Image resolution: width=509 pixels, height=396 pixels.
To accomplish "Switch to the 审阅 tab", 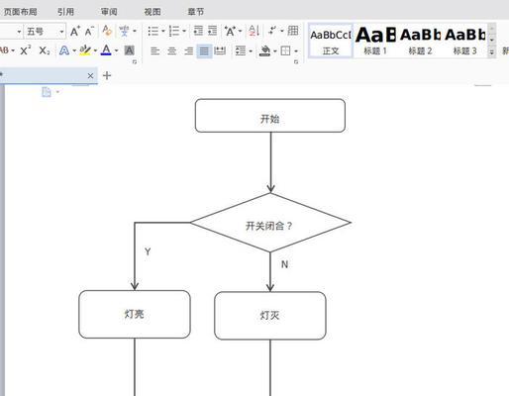I will [109, 12].
